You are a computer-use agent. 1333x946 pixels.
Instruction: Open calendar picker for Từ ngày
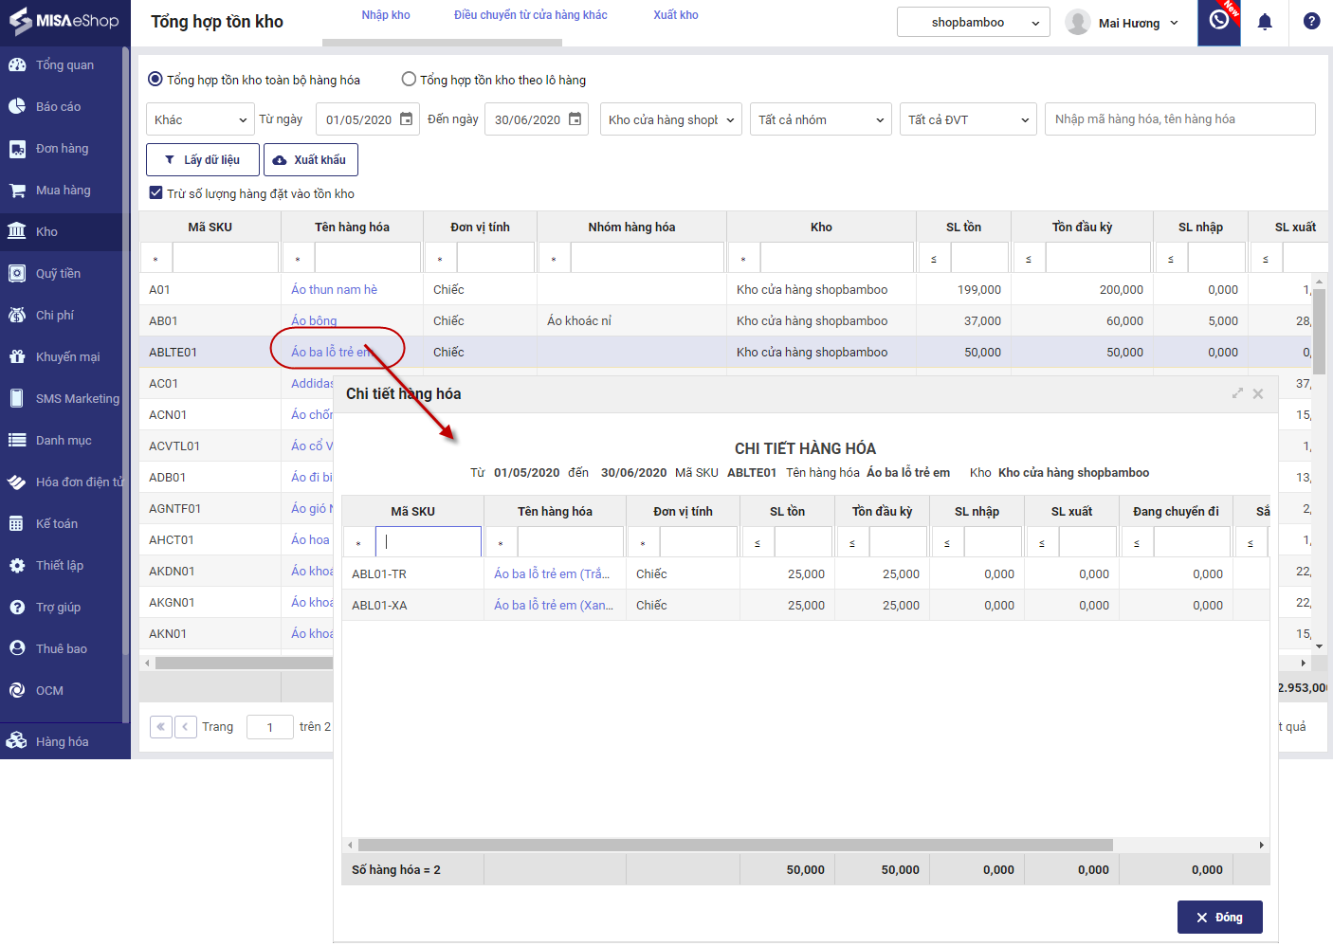point(406,119)
